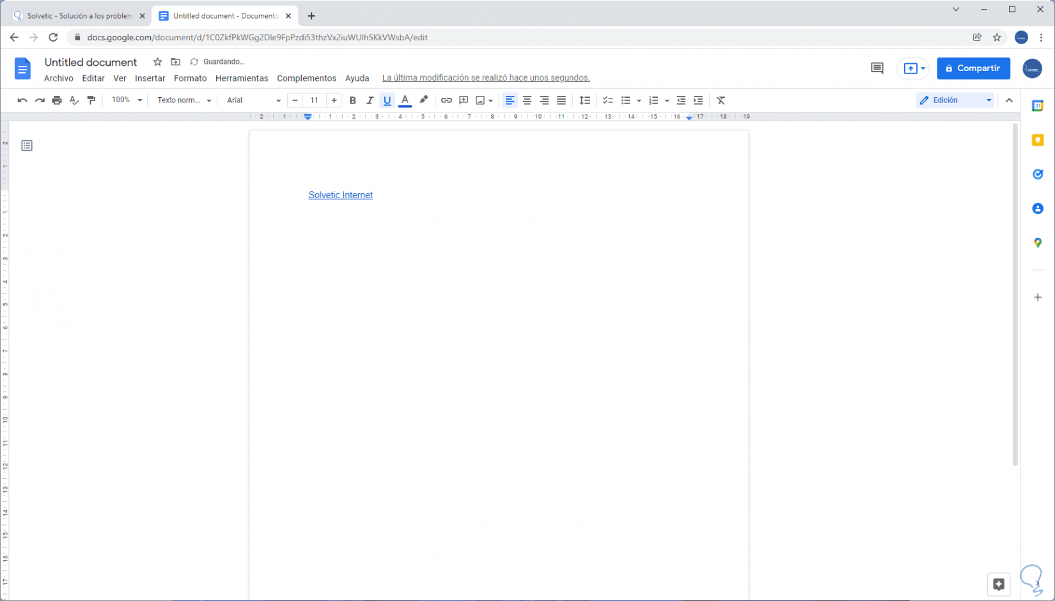Open Google Keep in the side panel

click(1038, 140)
